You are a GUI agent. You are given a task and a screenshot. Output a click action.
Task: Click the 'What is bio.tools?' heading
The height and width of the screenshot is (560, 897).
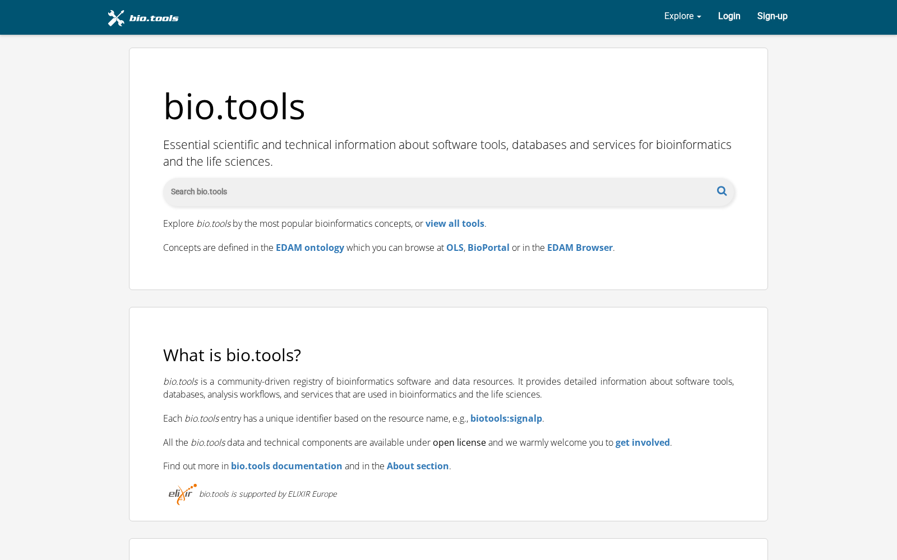click(232, 355)
